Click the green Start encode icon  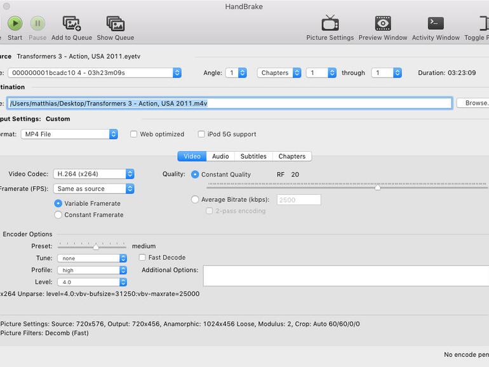(15, 23)
